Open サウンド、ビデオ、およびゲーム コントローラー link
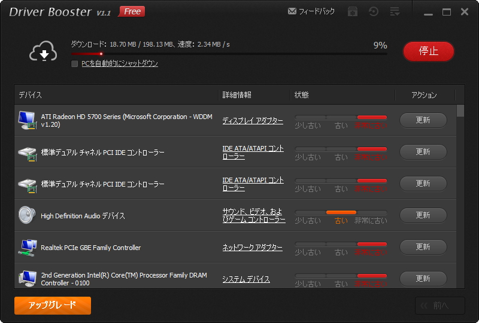The image size is (479, 323). [254, 215]
